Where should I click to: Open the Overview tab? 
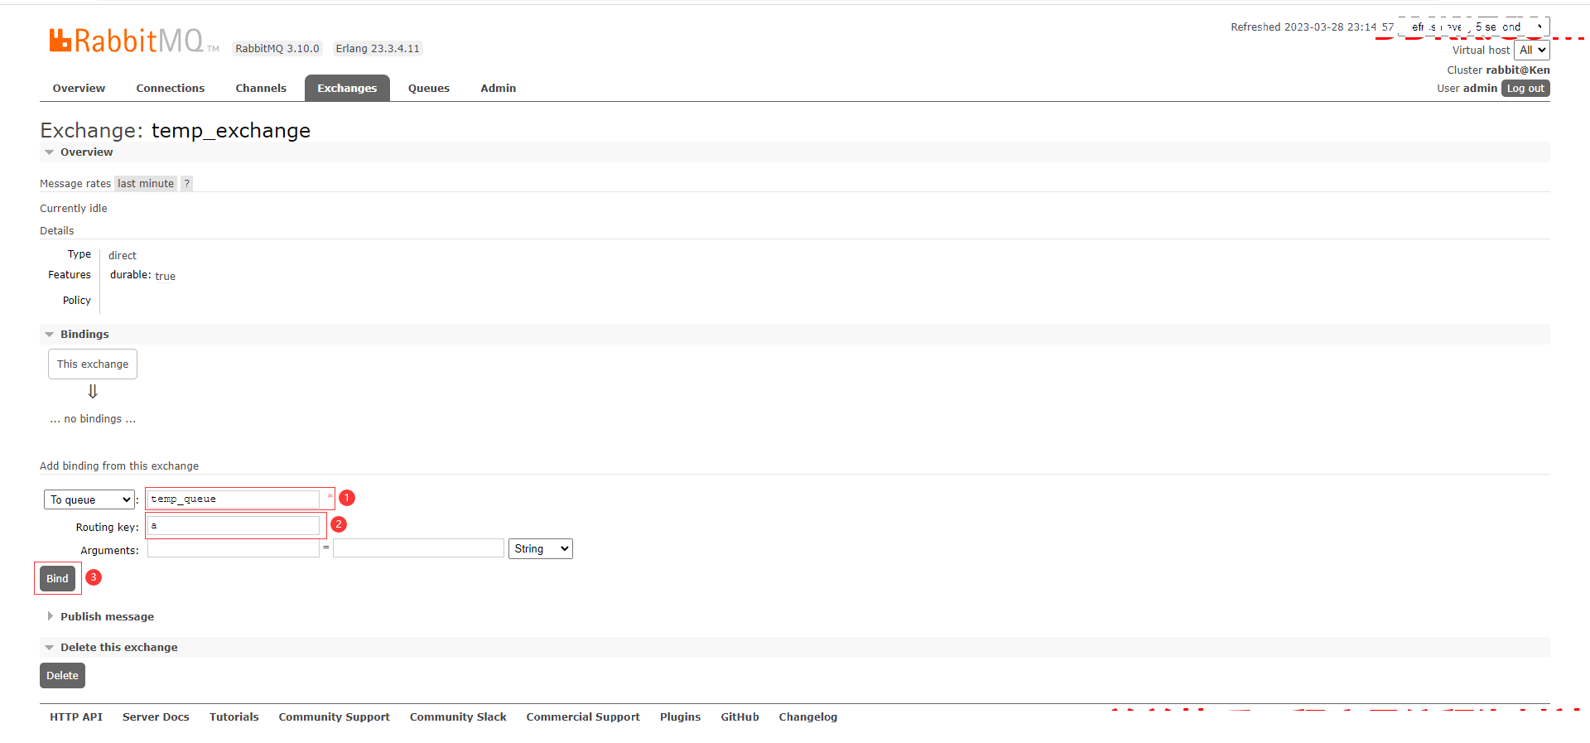click(x=79, y=88)
